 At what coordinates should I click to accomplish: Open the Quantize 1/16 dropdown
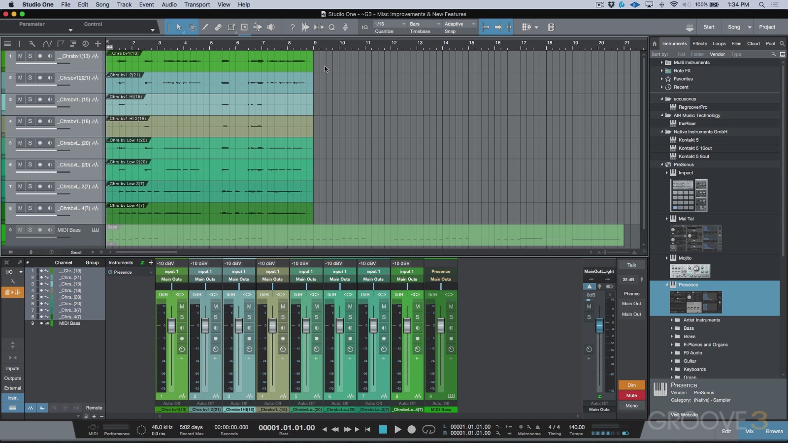(x=390, y=24)
